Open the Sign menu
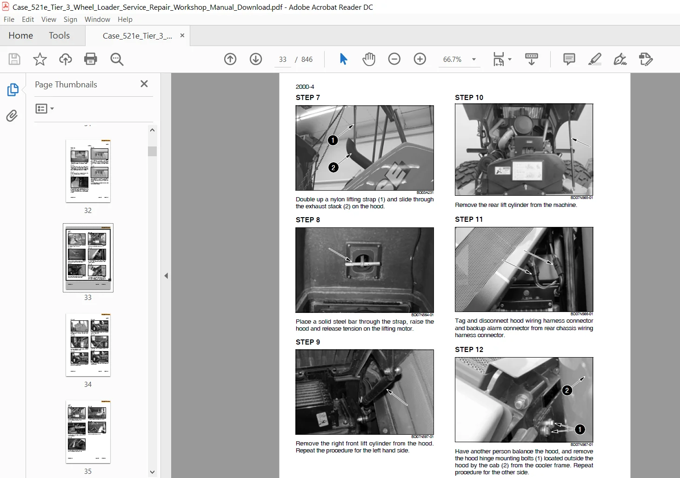Screen dimensions: 680x478 (x=70, y=20)
